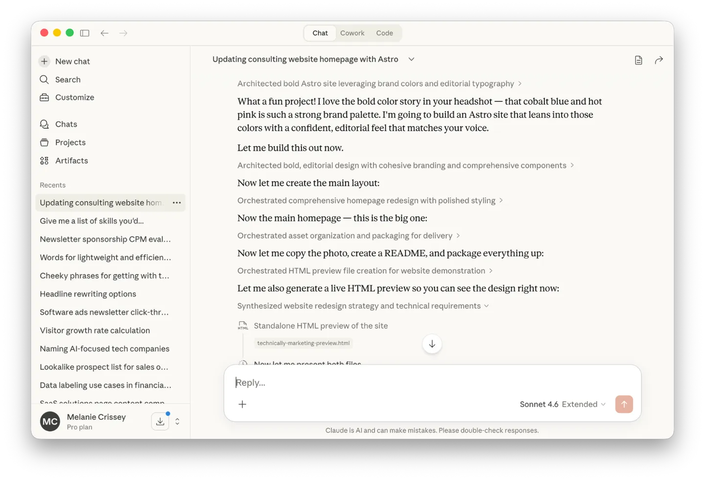Add attachment with plus icon in reply box

tap(242, 404)
